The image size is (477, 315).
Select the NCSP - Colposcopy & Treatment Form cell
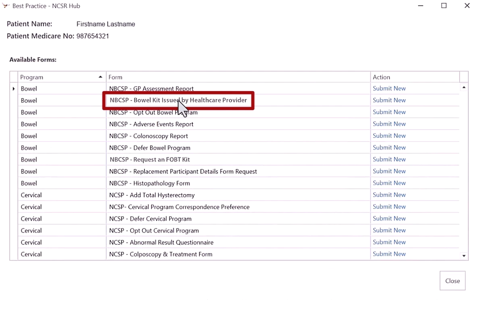point(238,255)
